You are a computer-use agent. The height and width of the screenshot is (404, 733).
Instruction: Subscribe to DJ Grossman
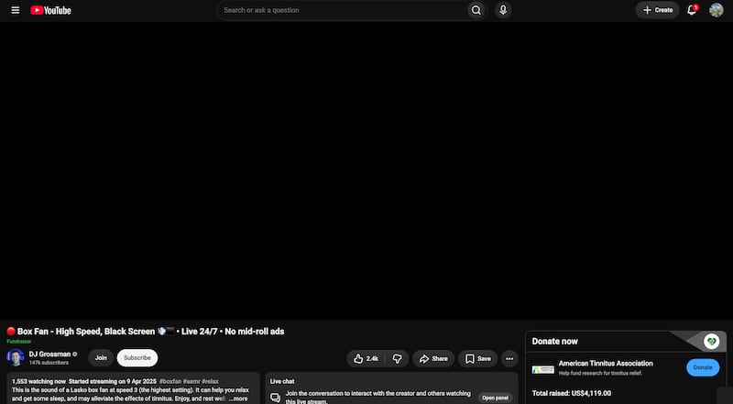pyautogui.click(x=137, y=357)
